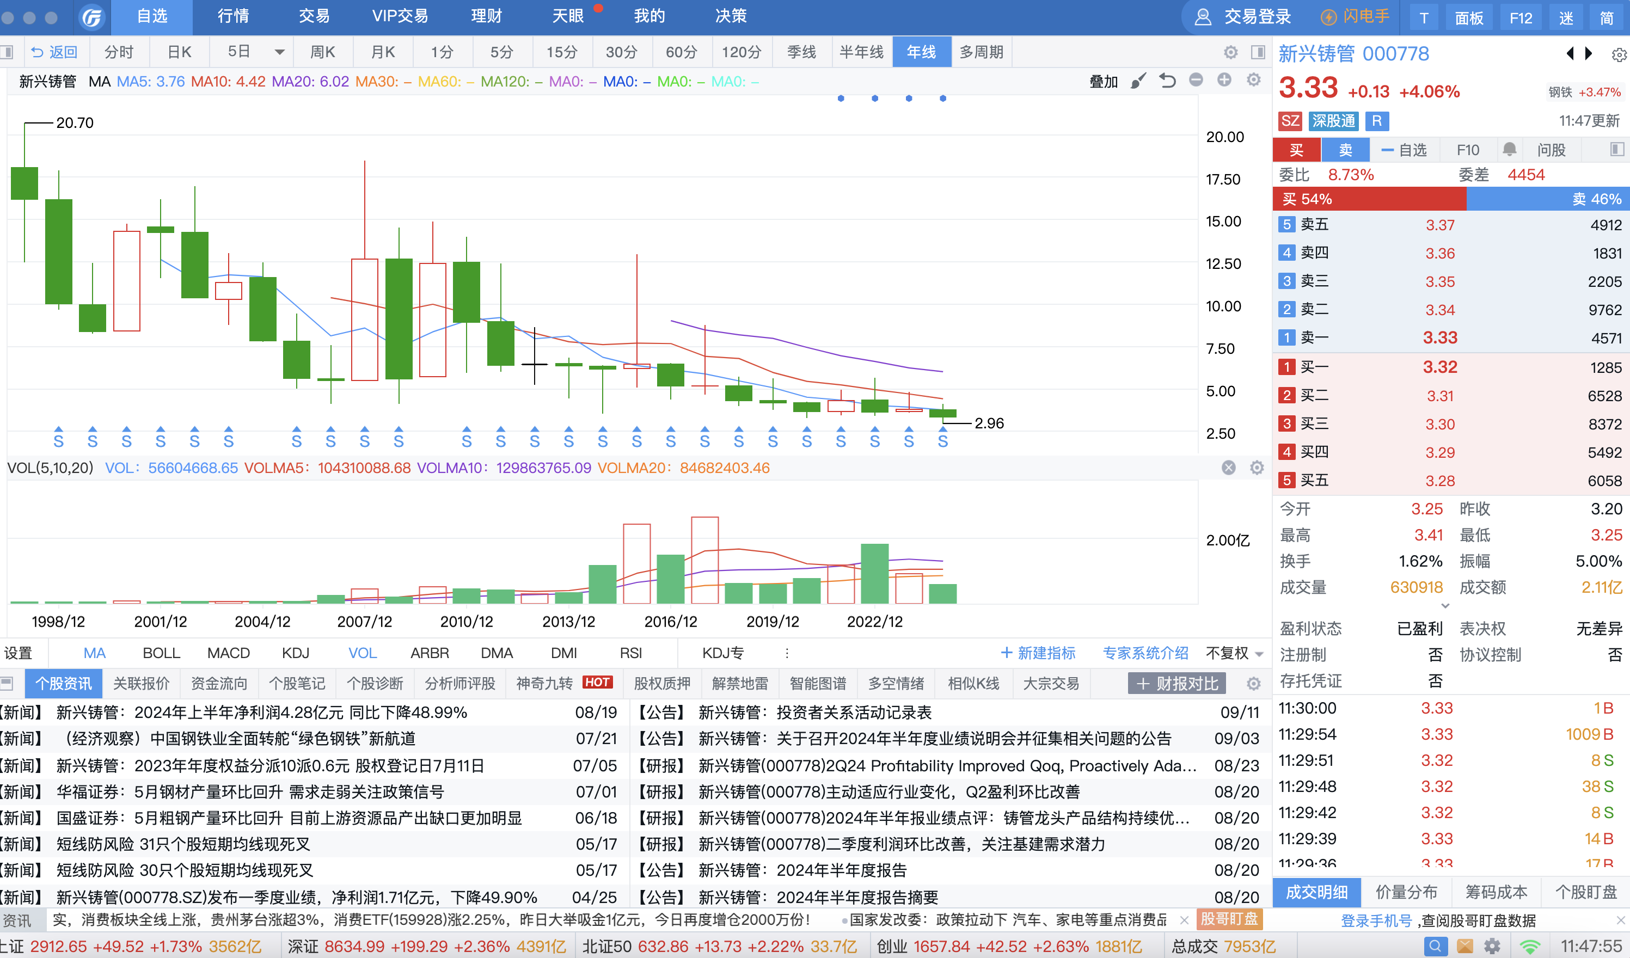Select the 季线 quarterly chart
This screenshot has width=1630, height=958.
801,52
